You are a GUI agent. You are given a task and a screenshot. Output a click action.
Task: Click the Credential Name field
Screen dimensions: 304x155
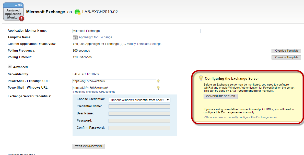coord(139,106)
